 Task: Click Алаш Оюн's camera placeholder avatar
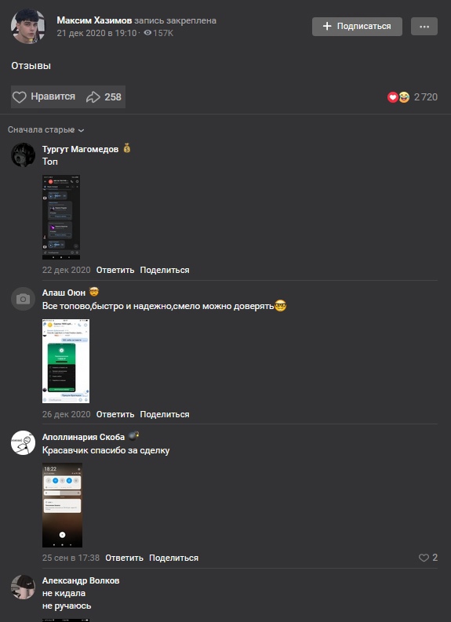(23, 299)
